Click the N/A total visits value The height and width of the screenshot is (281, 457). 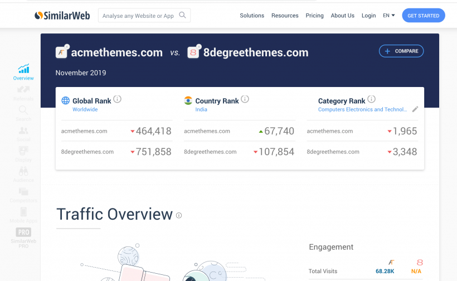click(416, 271)
